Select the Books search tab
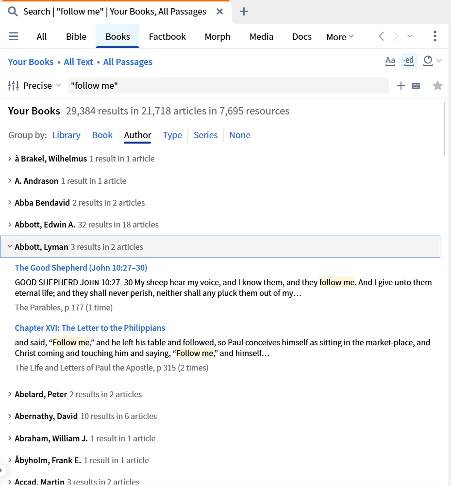 tap(117, 36)
